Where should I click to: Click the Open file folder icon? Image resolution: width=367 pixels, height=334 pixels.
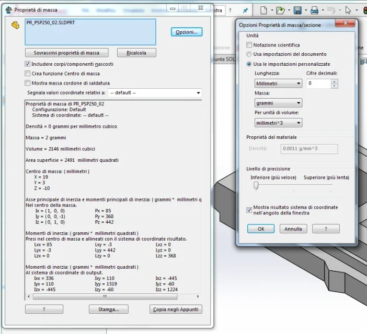(x=280, y=10)
